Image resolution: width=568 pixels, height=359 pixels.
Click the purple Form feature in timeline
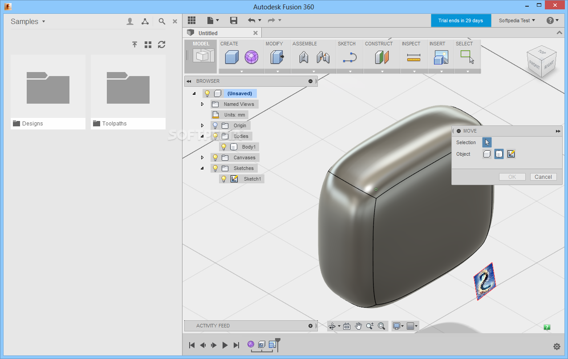point(251,344)
